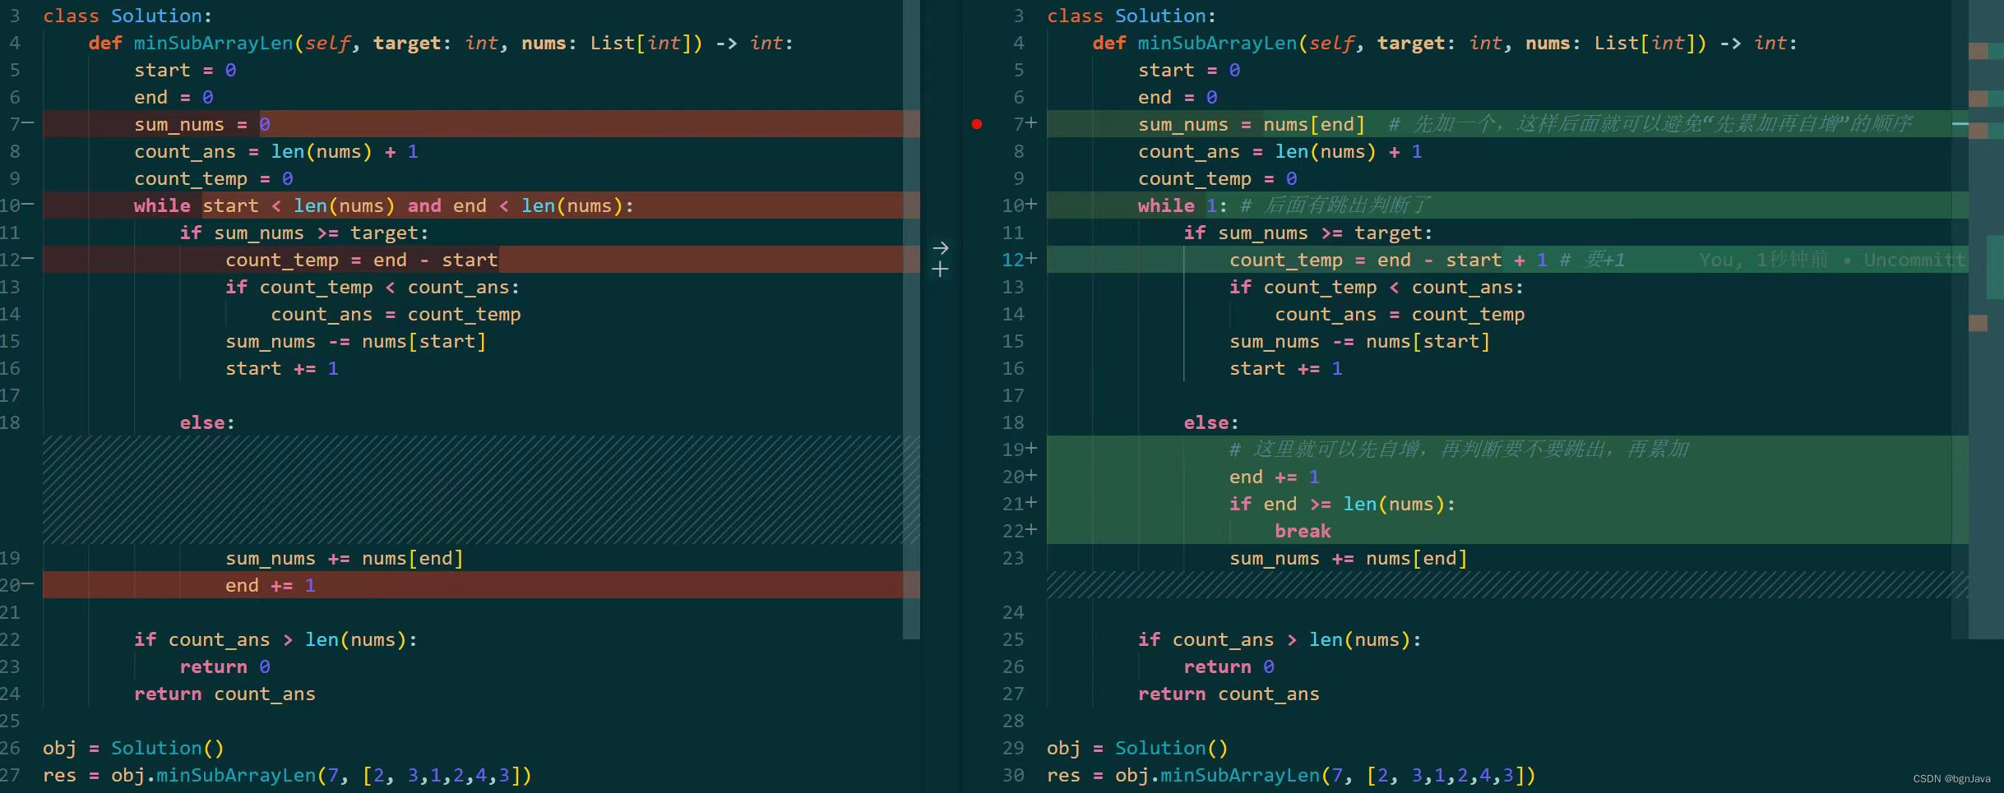Click 'def minSubArrayLen' in the left pane
The height and width of the screenshot is (793, 2004).
(x=191, y=43)
